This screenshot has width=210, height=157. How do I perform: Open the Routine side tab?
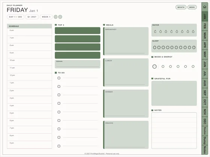point(205,131)
